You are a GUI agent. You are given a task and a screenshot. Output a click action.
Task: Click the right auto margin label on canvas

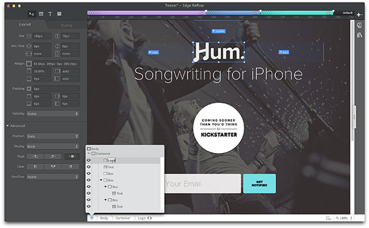click(284, 52)
